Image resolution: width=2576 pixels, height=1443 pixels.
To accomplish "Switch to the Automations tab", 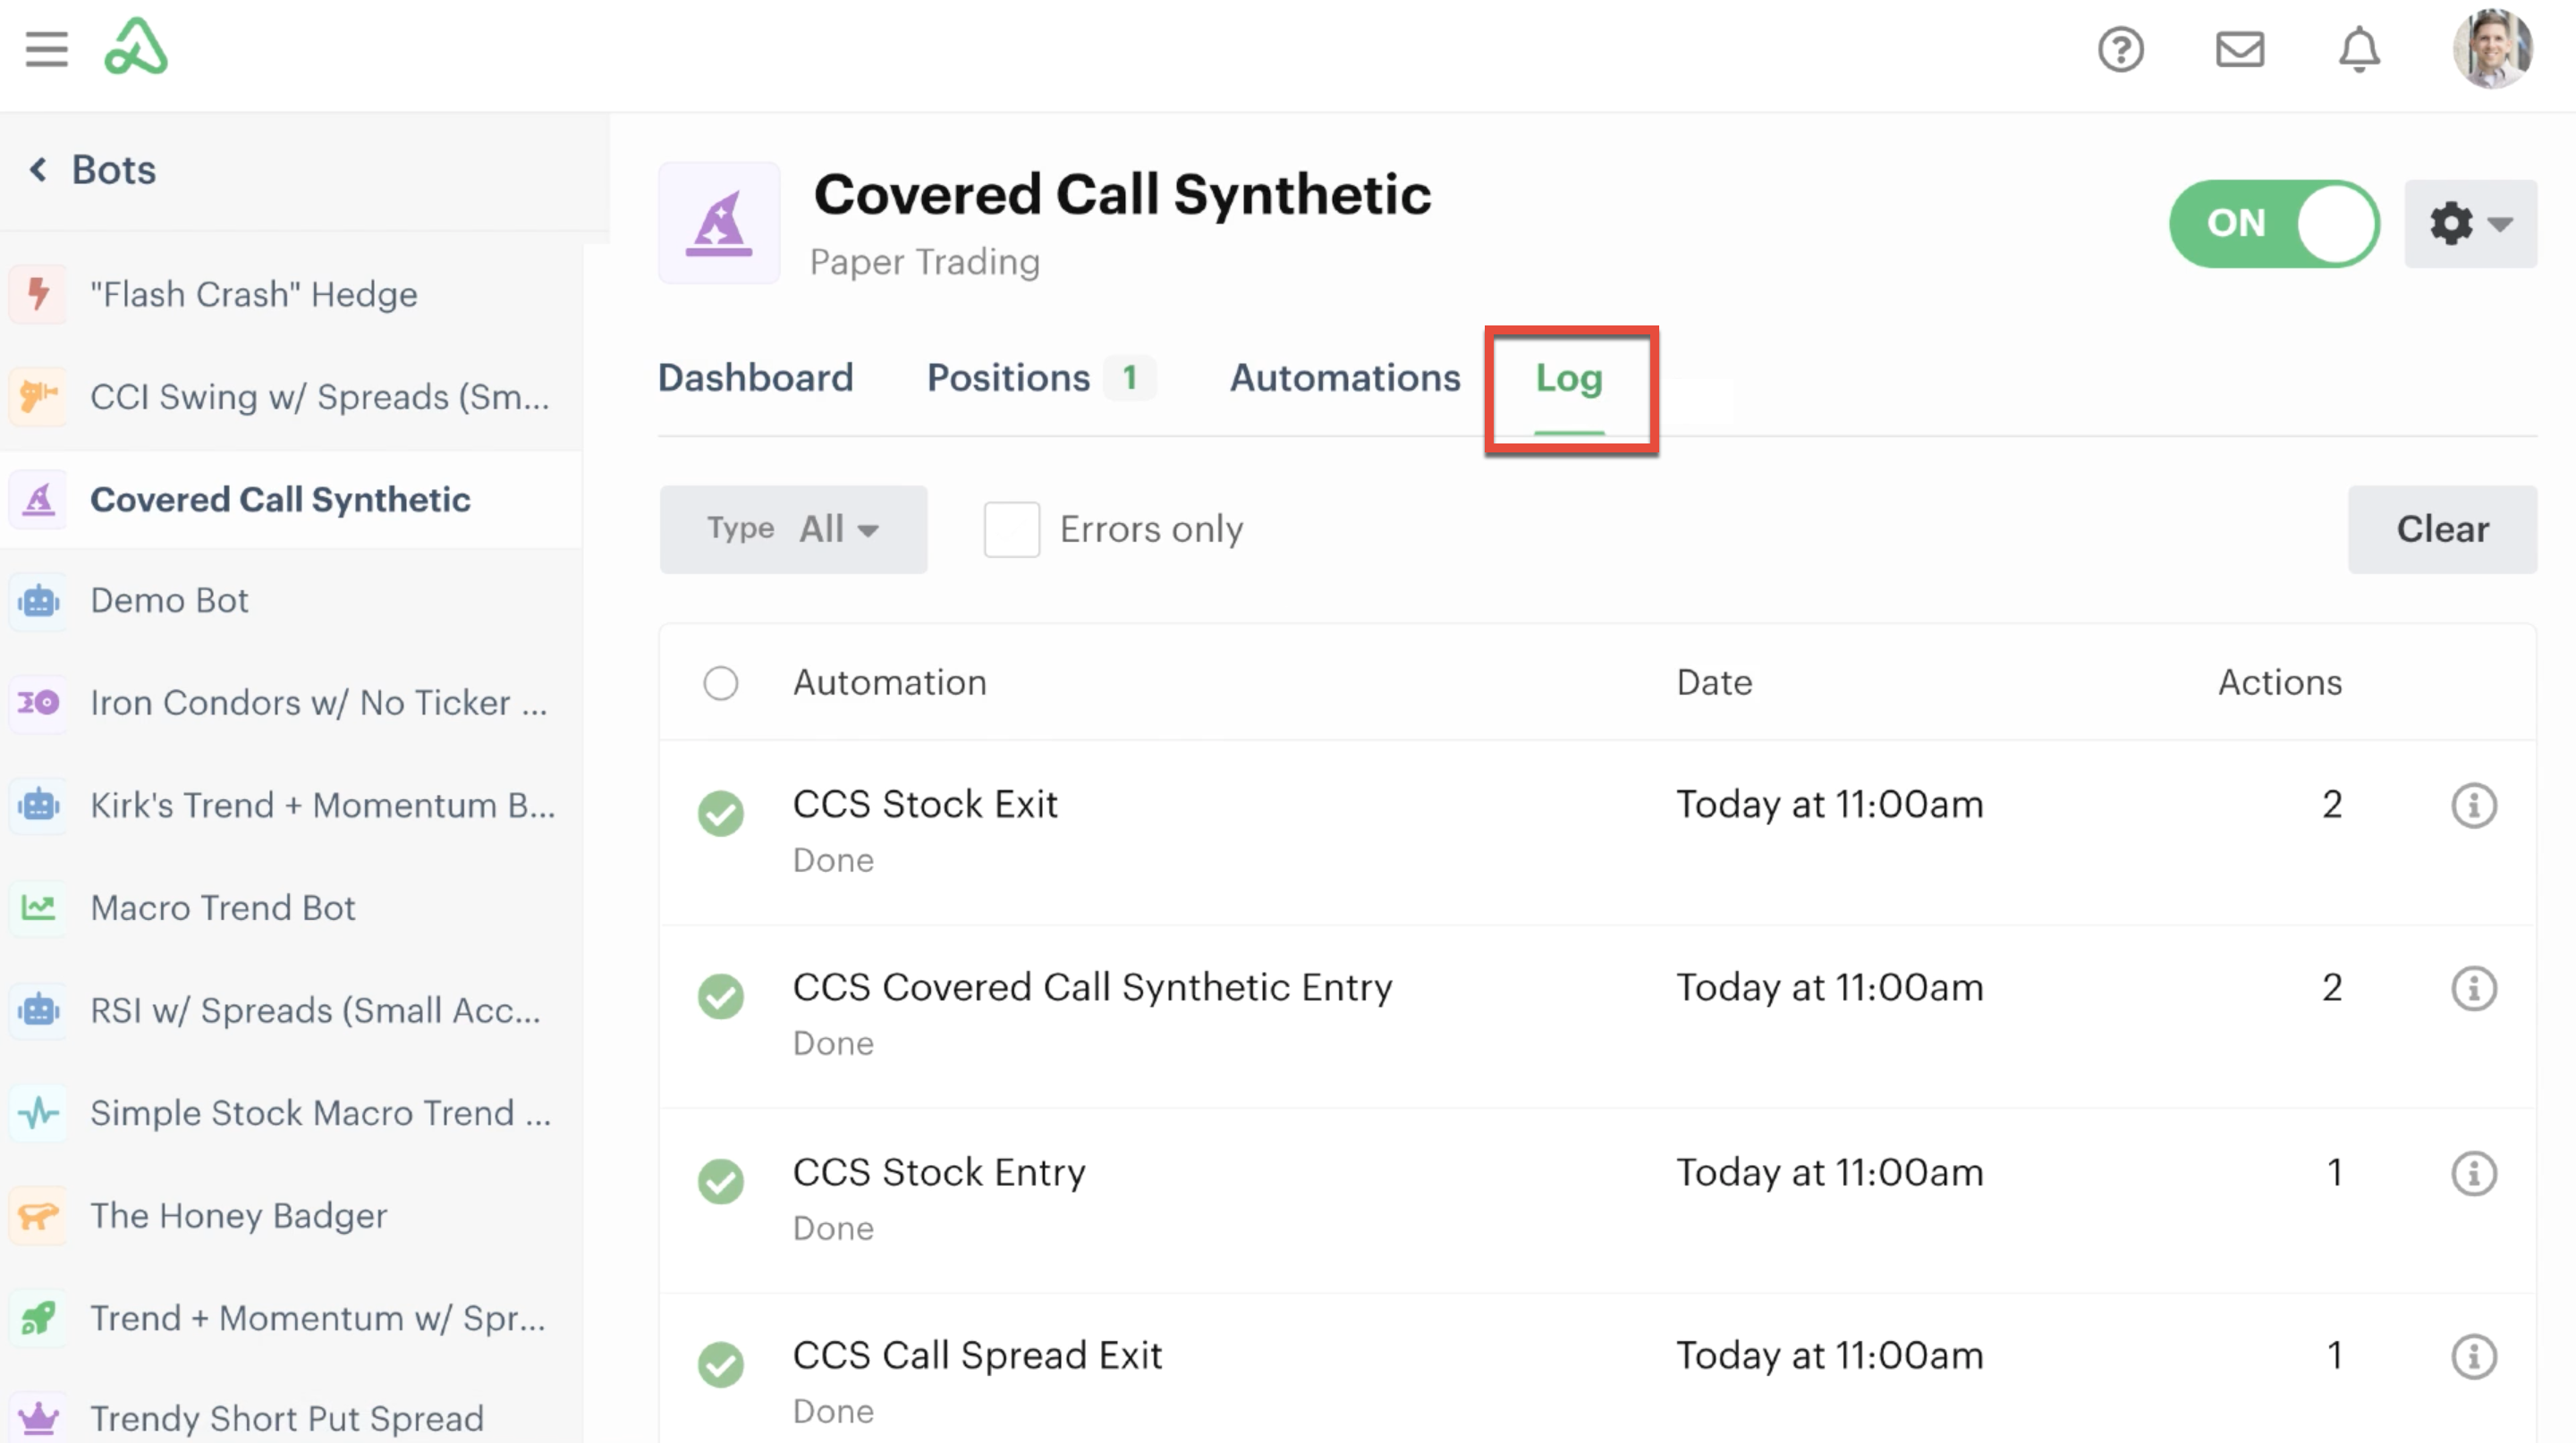I will pyautogui.click(x=1344, y=378).
